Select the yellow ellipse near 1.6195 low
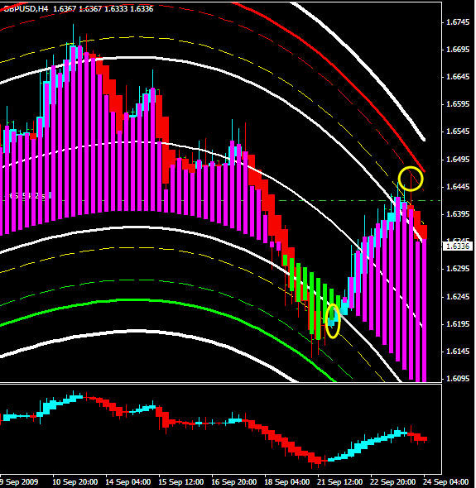This screenshot has width=476, height=488. [x=333, y=321]
